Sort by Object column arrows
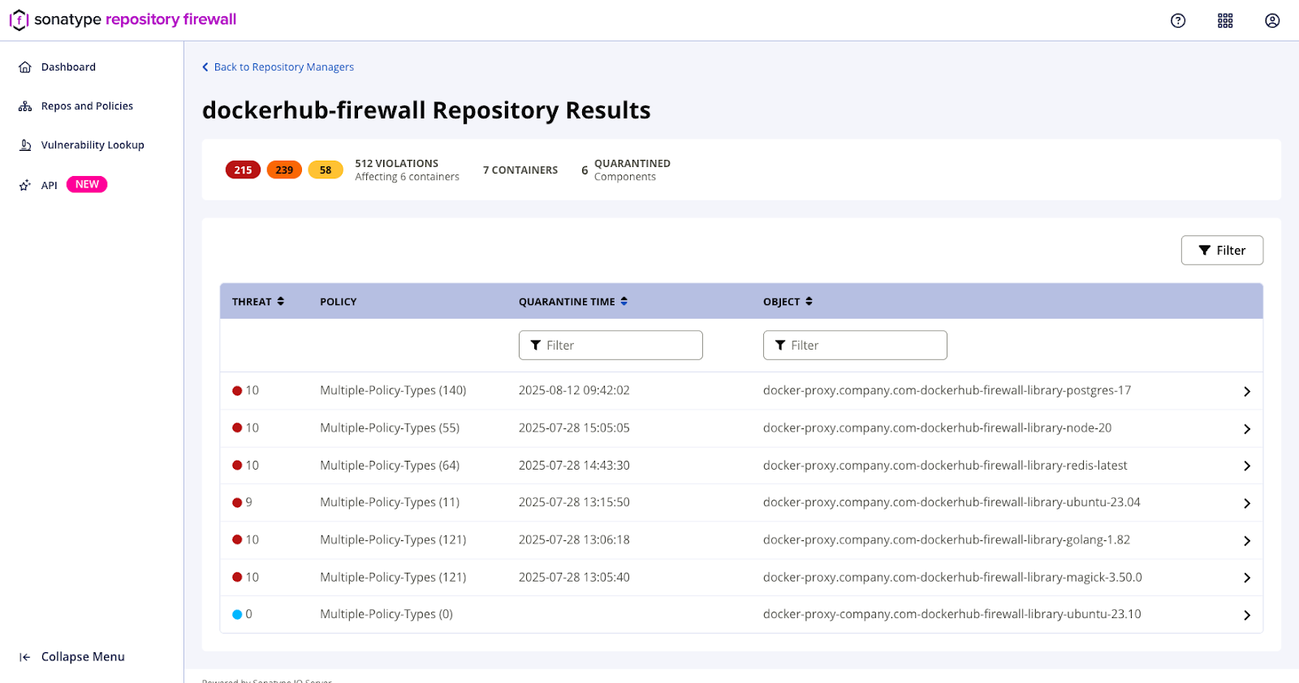The width and height of the screenshot is (1299, 683). [809, 301]
